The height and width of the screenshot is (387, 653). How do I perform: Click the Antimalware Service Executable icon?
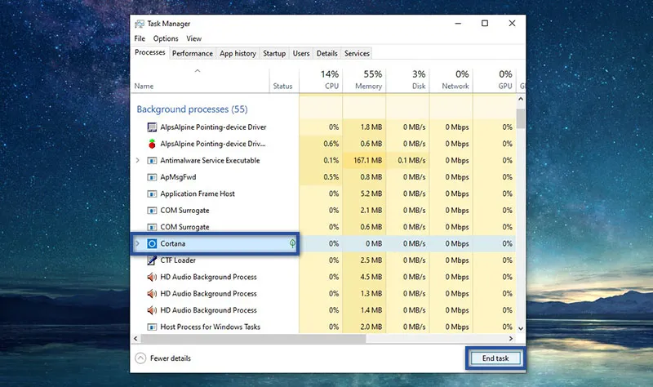(152, 160)
